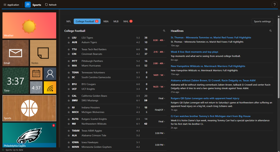Star the Tennessee Volunteers
The image size is (280, 152).
tap(68, 73)
